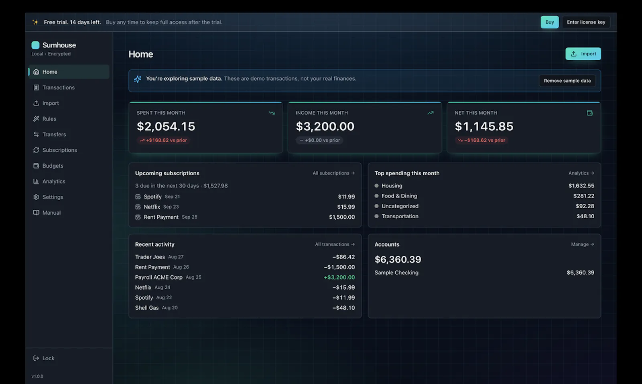Follow the All transactions link
Image resolution: width=642 pixels, height=384 pixels.
(x=335, y=244)
